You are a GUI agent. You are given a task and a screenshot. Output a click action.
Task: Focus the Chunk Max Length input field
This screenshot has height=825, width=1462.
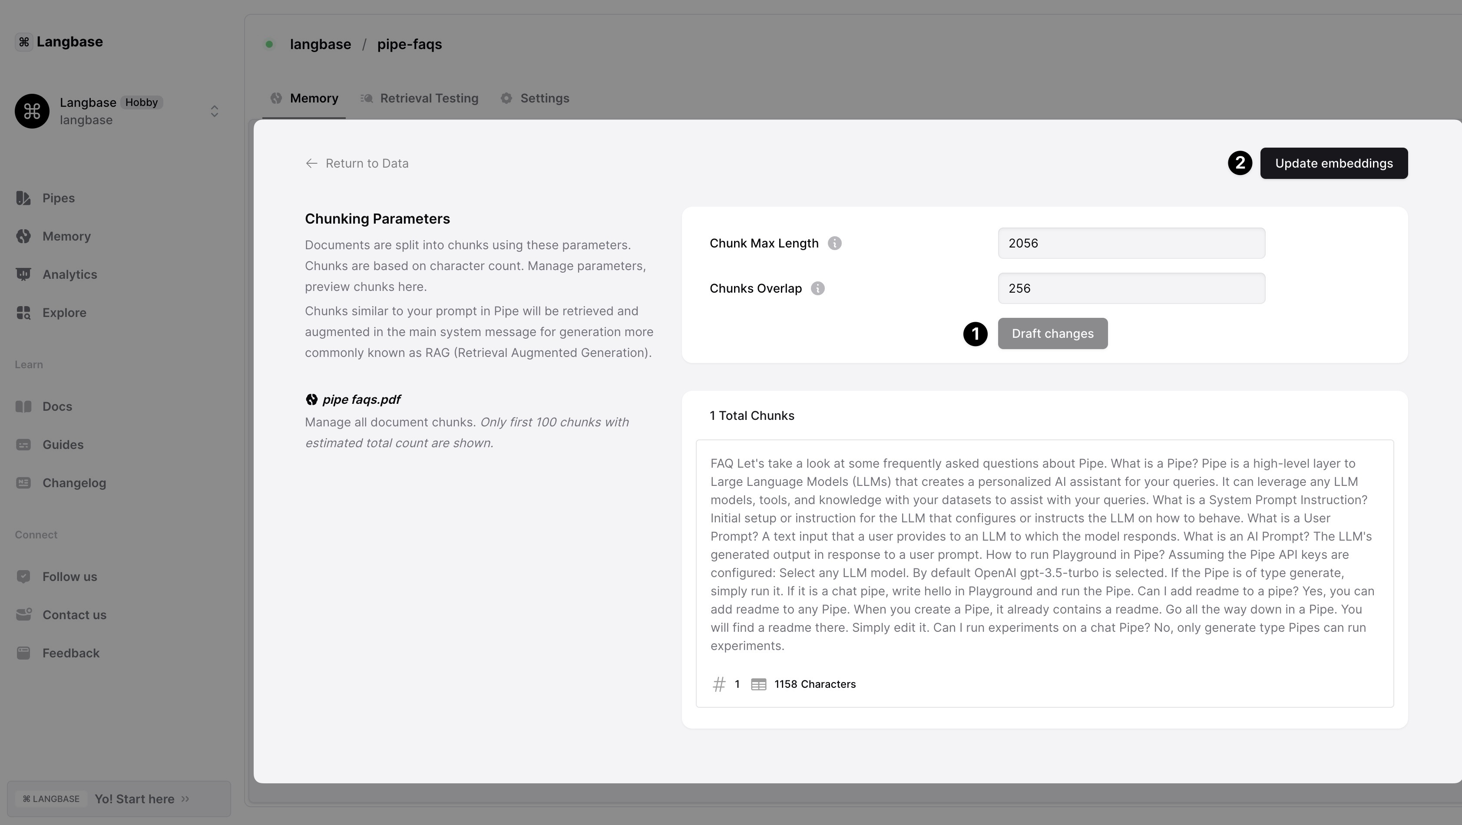(1131, 244)
